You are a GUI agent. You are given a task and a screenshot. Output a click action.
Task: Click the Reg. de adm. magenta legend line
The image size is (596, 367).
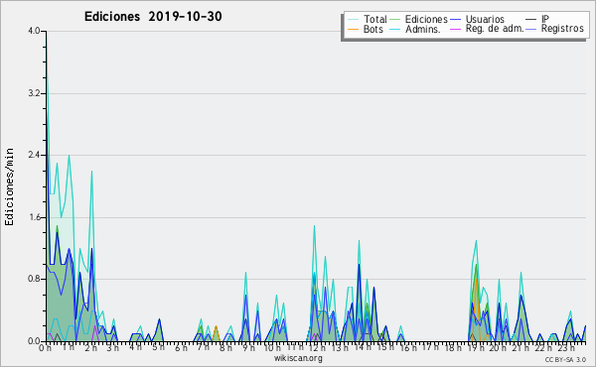click(455, 29)
